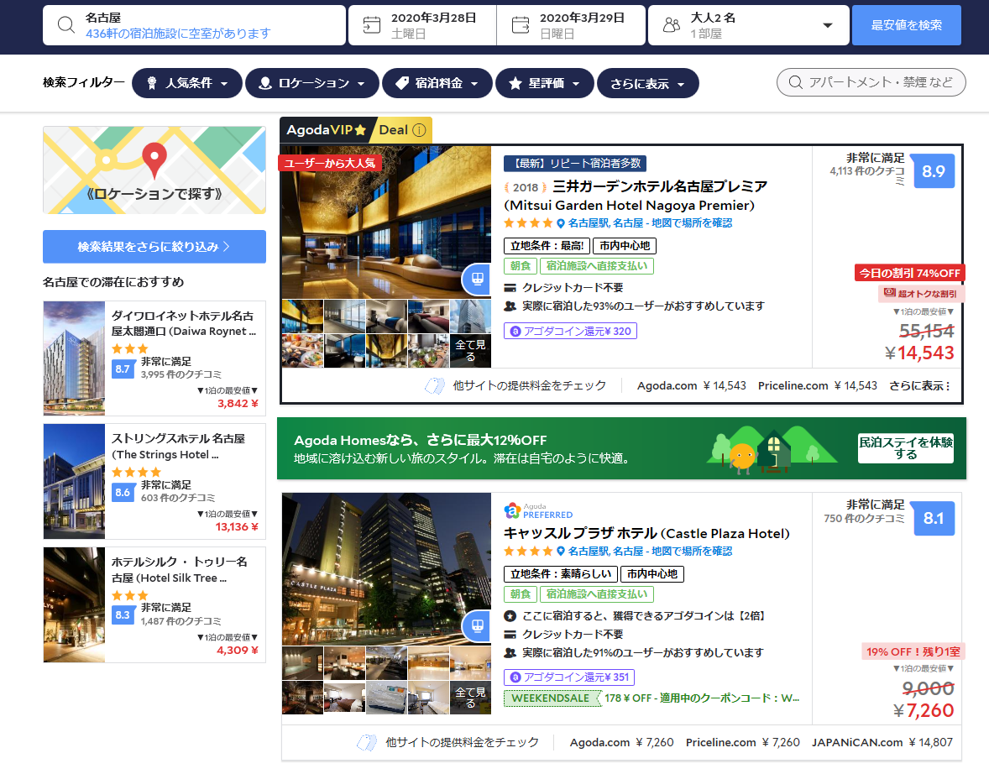Click the price tag icon next to Mitsui 他サイトの提供料金をチェック
Image resolution: width=989 pixels, height=774 pixels.
point(435,385)
